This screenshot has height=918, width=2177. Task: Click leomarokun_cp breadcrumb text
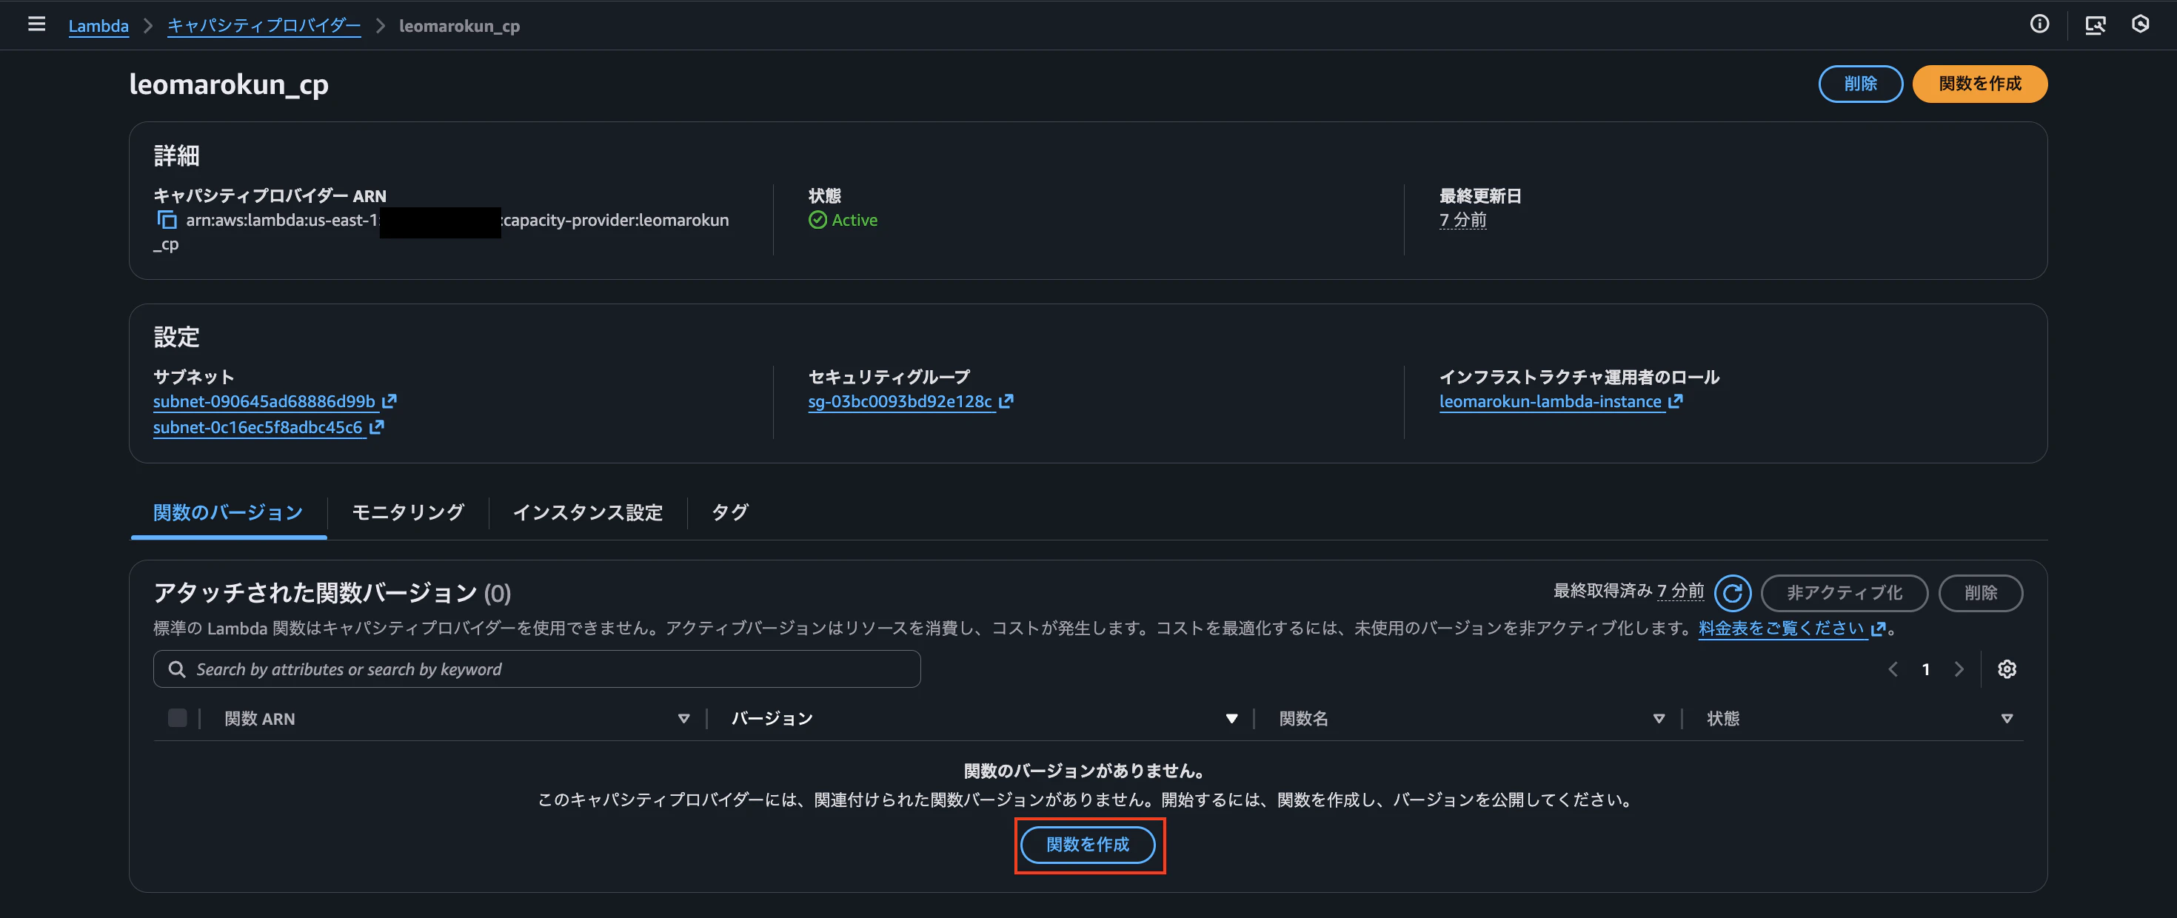click(x=459, y=25)
